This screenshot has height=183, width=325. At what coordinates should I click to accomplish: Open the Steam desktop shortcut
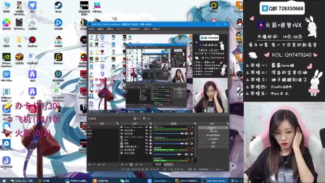[x=58, y=7]
